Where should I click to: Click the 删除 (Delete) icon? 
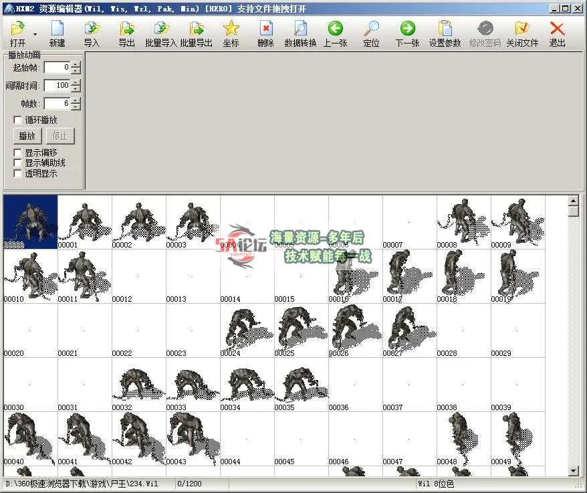coord(266,29)
